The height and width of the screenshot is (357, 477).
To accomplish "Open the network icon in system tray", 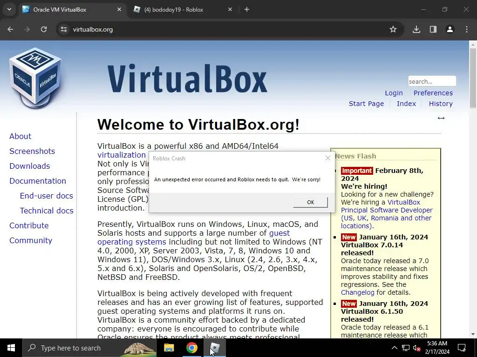I will pyautogui.click(x=406, y=348).
